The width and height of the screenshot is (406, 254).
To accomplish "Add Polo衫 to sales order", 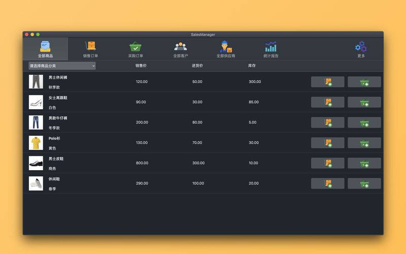I will (x=327, y=143).
